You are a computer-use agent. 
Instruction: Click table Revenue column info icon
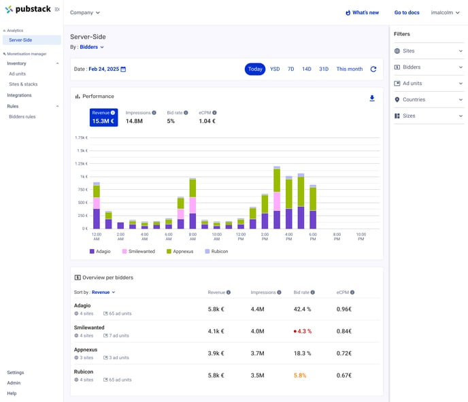pos(229,292)
